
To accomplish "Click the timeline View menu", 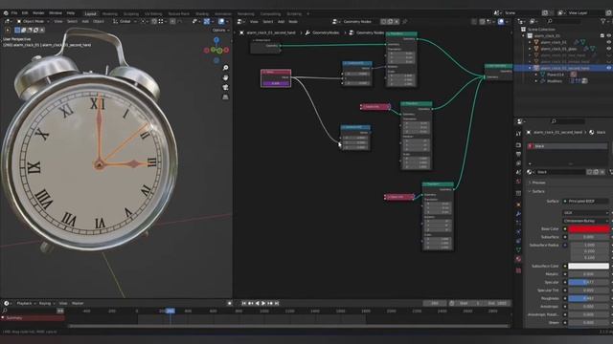I will coord(63,303).
